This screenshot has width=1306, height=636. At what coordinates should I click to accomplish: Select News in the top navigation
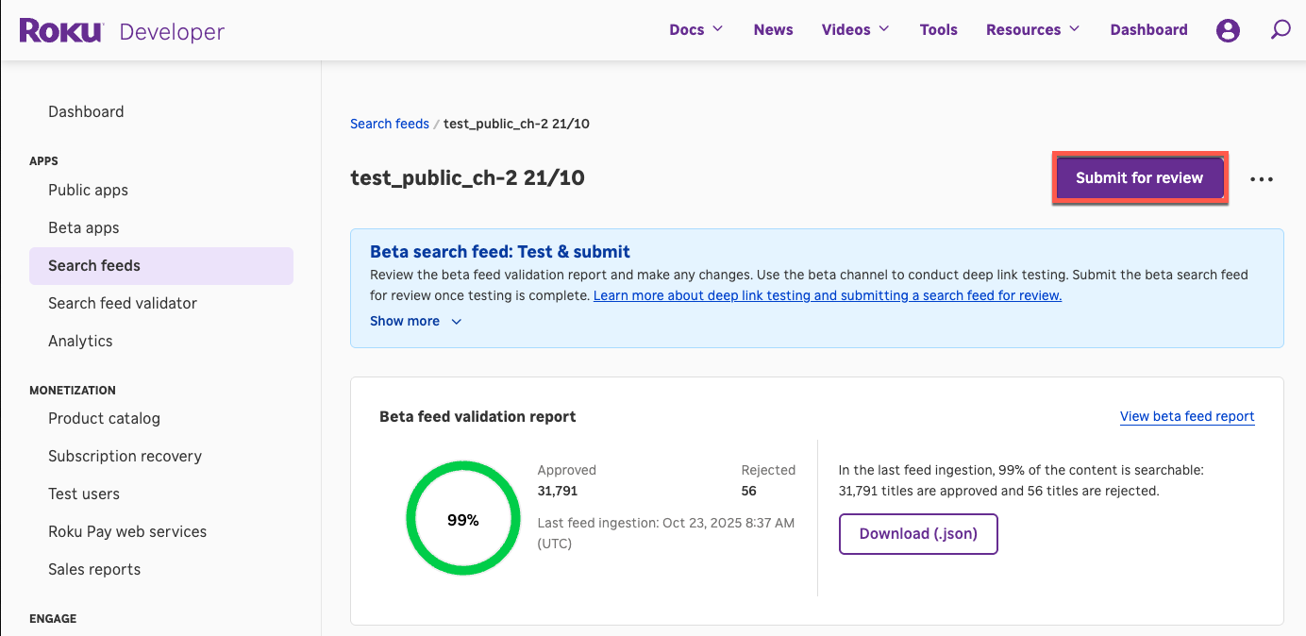click(773, 29)
